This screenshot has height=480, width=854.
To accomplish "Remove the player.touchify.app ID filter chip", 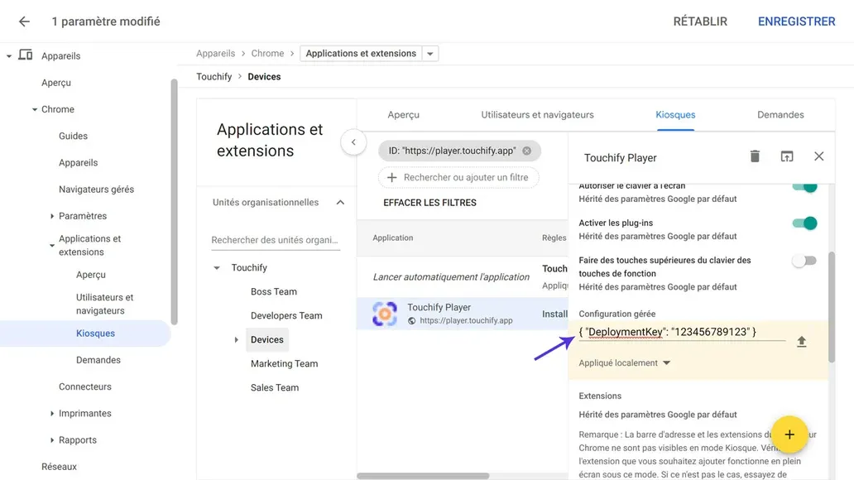I will coord(525,151).
